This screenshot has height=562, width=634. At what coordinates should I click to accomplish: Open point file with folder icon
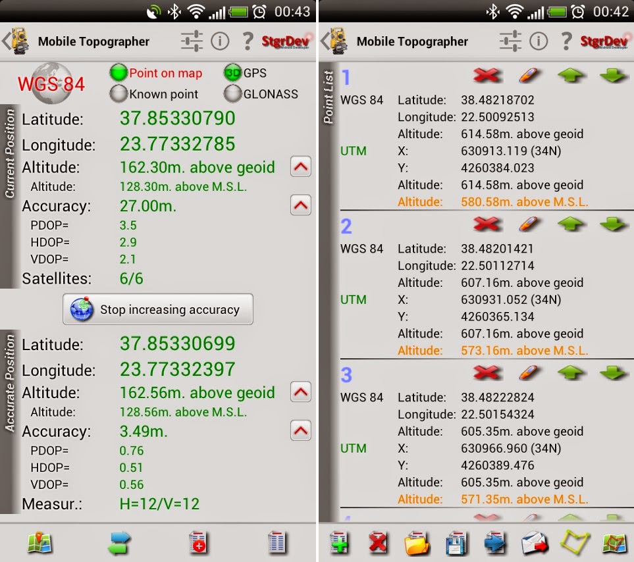coord(417,544)
